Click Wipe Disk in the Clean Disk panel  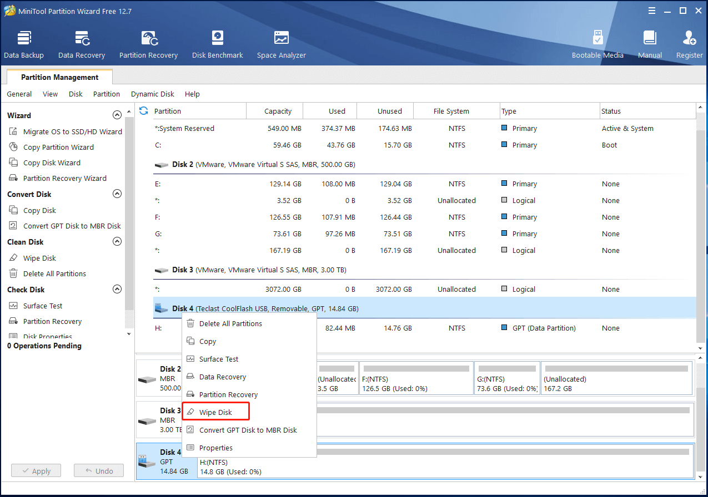point(33,258)
